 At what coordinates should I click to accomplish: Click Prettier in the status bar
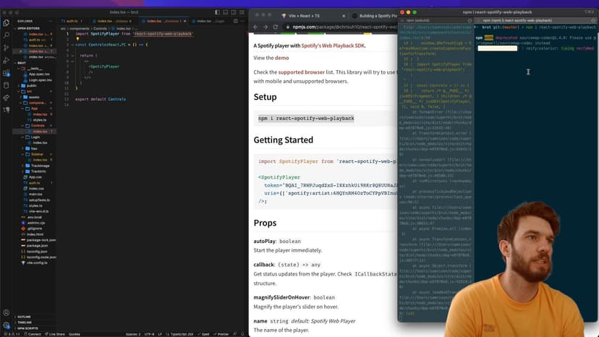pyautogui.click(x=221, y=334)
